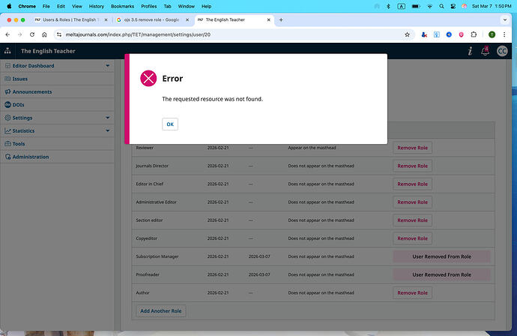Click Add Another Role button
Image resolution: width=517 pixels, height=336 pixels.
point(161,310)
